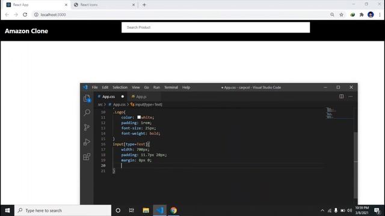
Task: Split the VS Code editor right
Action: [341, 97]
